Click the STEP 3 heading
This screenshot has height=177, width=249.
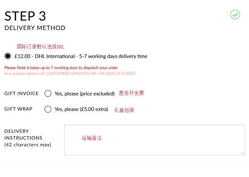tap(25, 16)
